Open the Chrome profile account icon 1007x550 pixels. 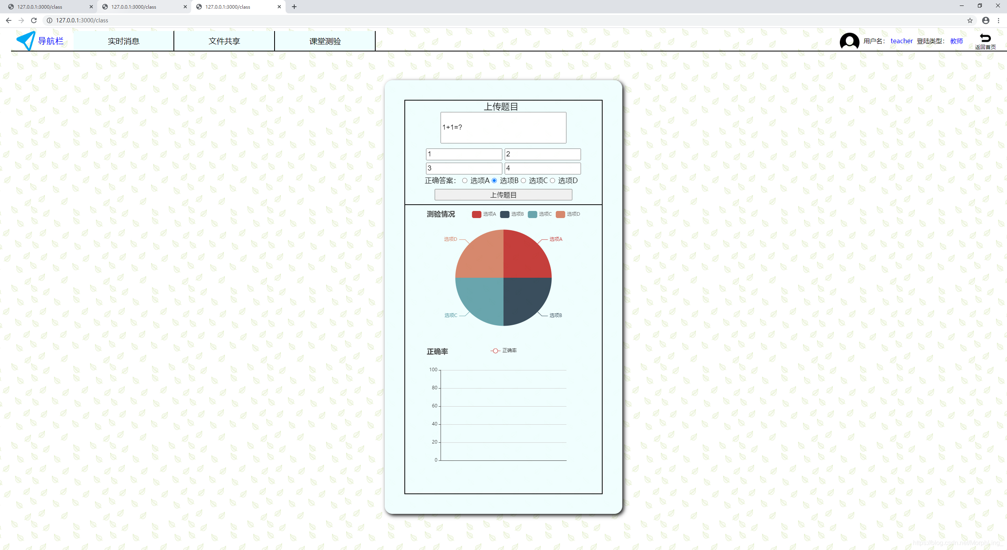[985, 20]
